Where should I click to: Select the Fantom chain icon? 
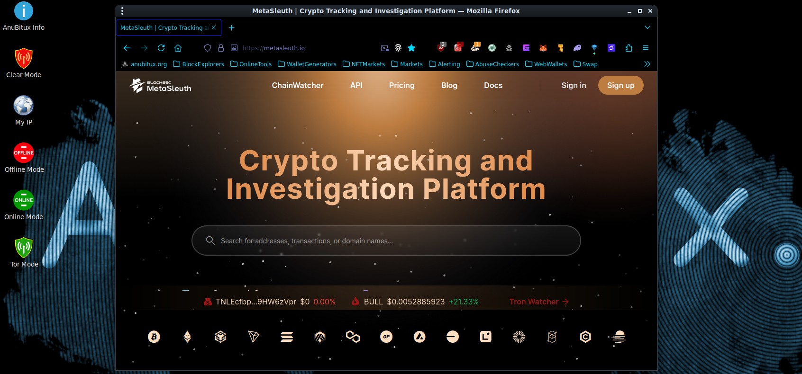552,337
